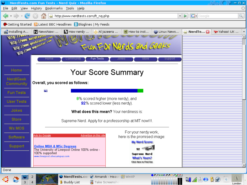The width and height of the screenshot is (247, 185).
Task: Switch to the Yahoo! UK tab
Action: pos(227,32)
